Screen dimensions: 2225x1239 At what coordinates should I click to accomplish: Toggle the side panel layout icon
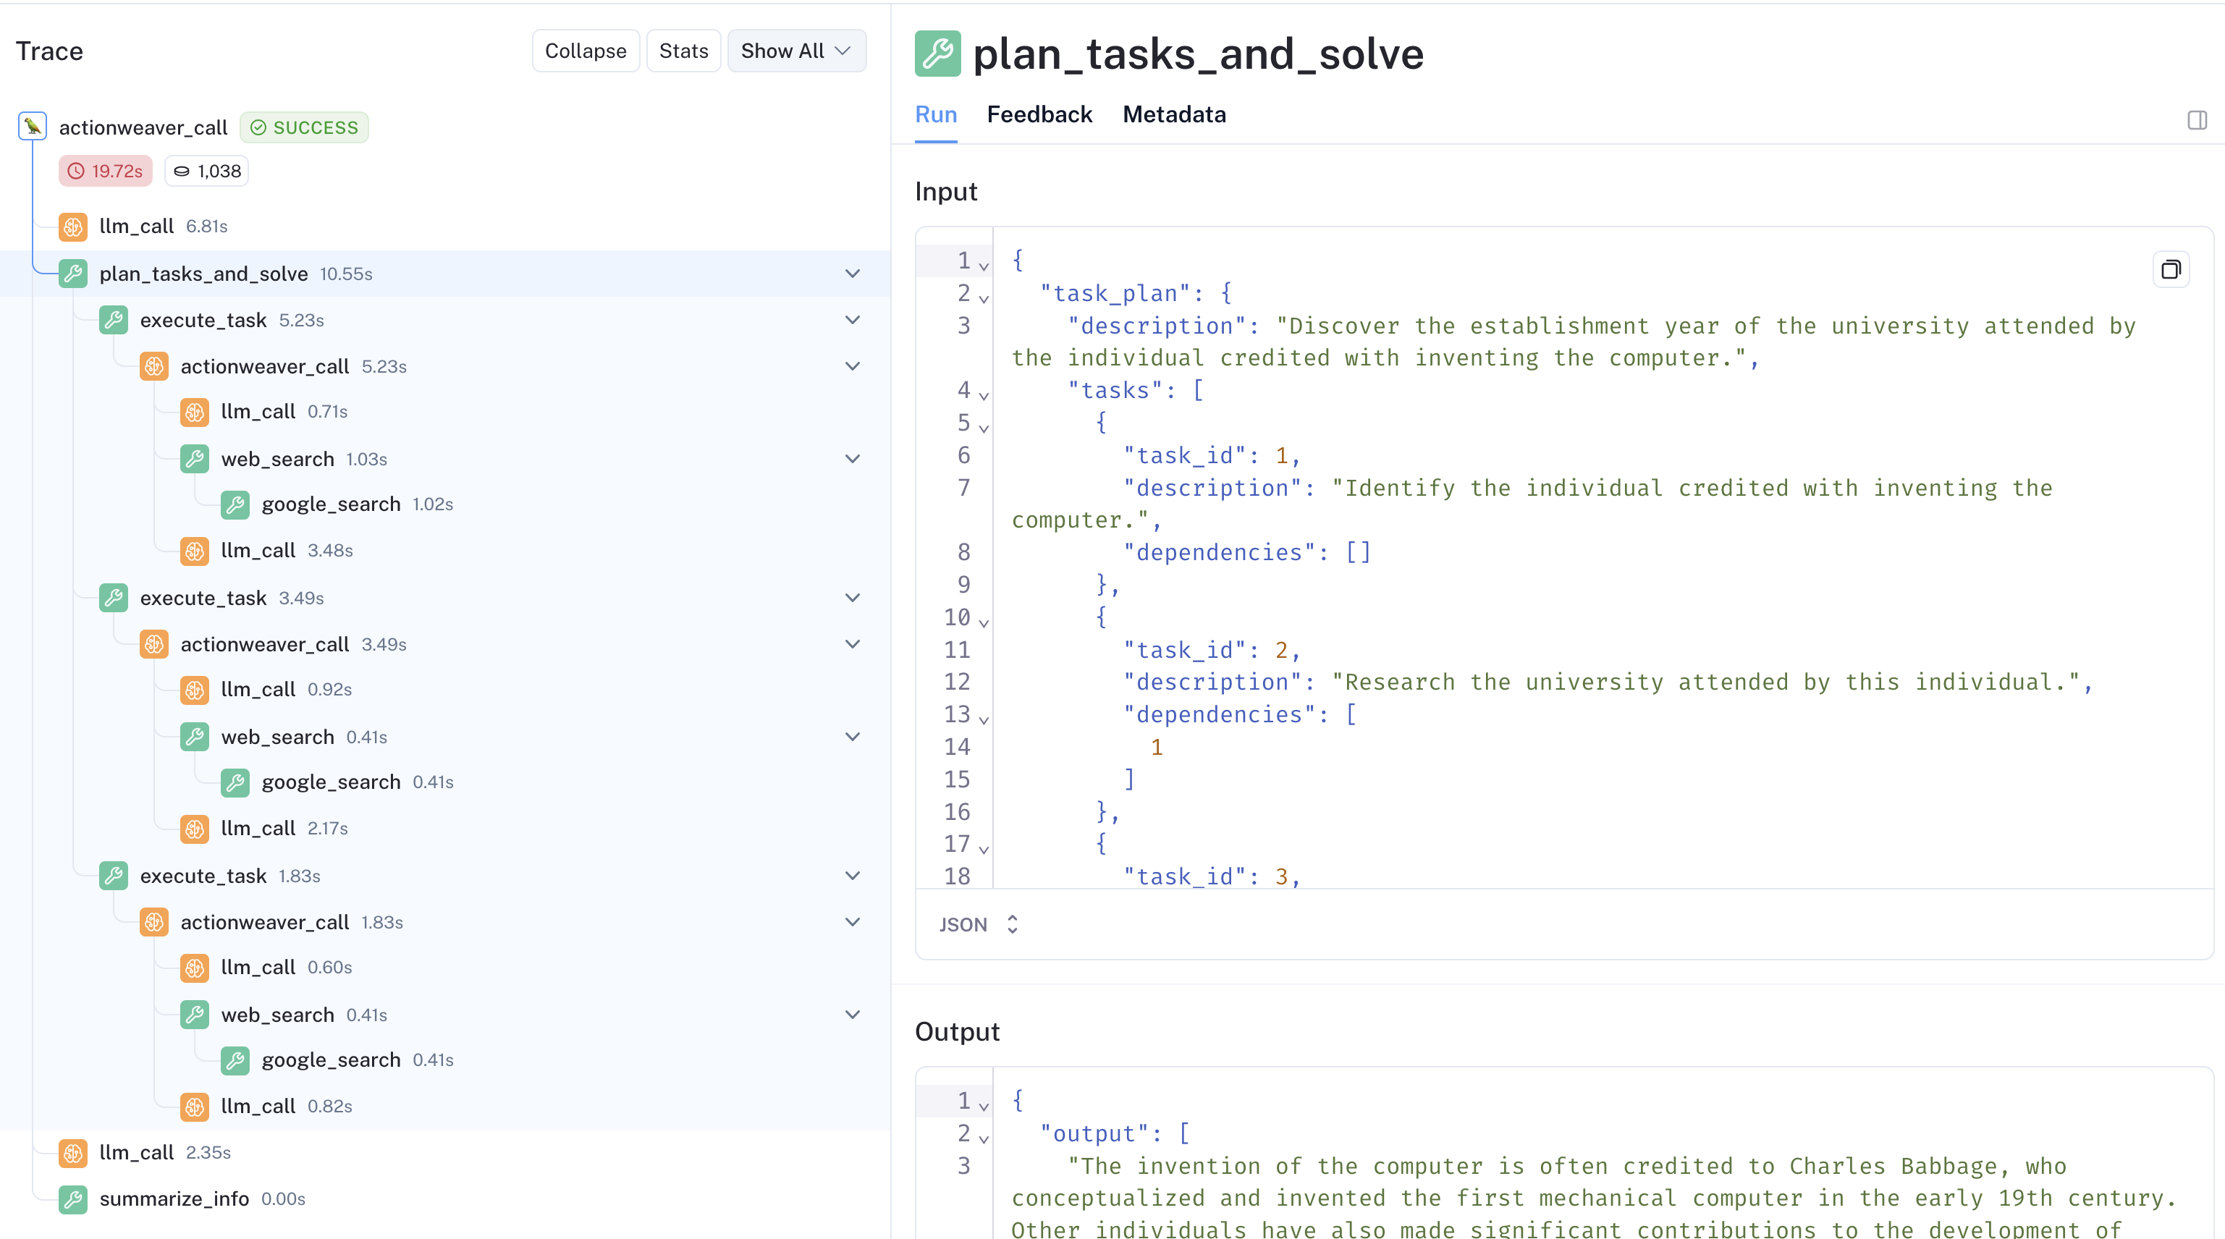pyautogui.click(x=2197, y=120)
